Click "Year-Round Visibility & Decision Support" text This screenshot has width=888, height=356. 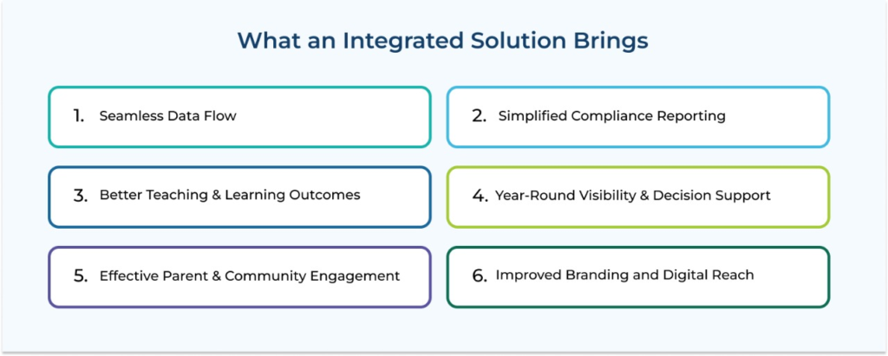(632, 196)
